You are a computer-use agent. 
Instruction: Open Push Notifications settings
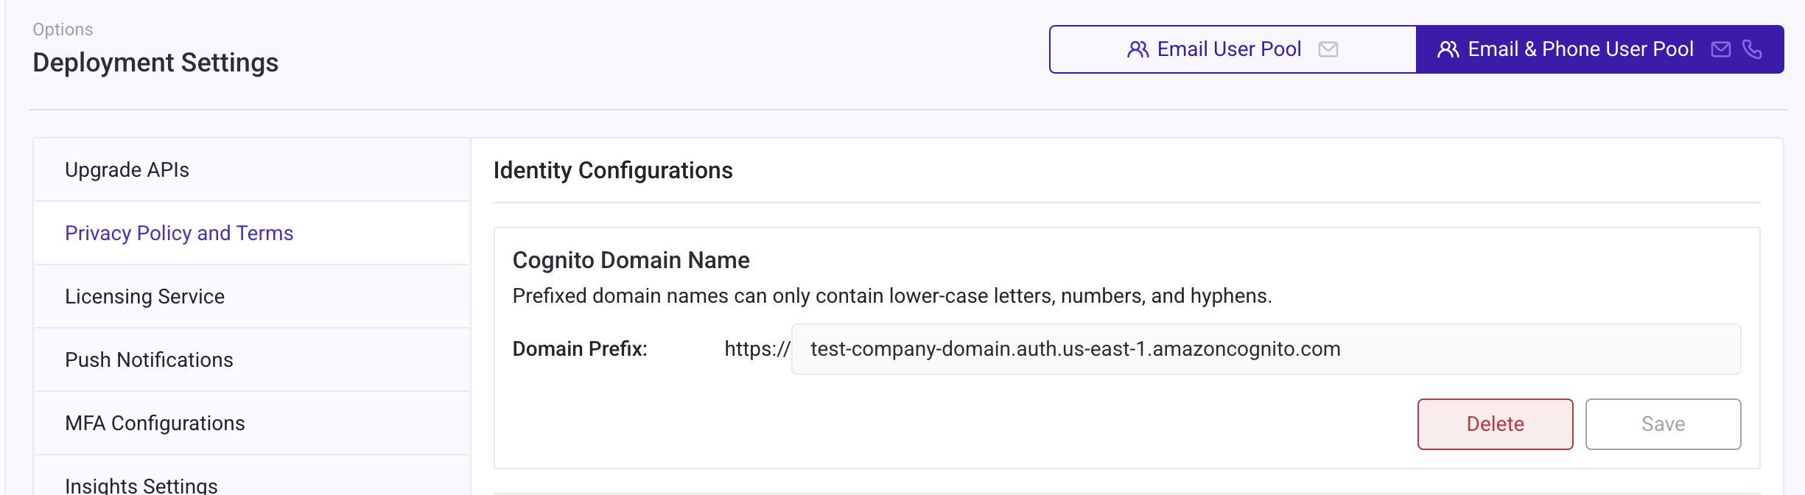click(x=252, y=360)
